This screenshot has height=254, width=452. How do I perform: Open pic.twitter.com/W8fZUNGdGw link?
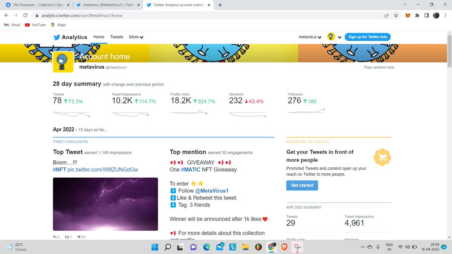click(103, 170)
